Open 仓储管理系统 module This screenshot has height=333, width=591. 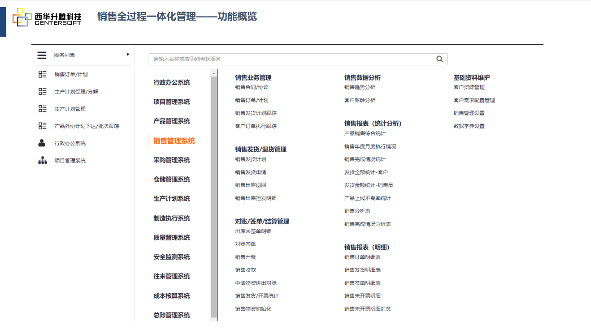[171, 179]
